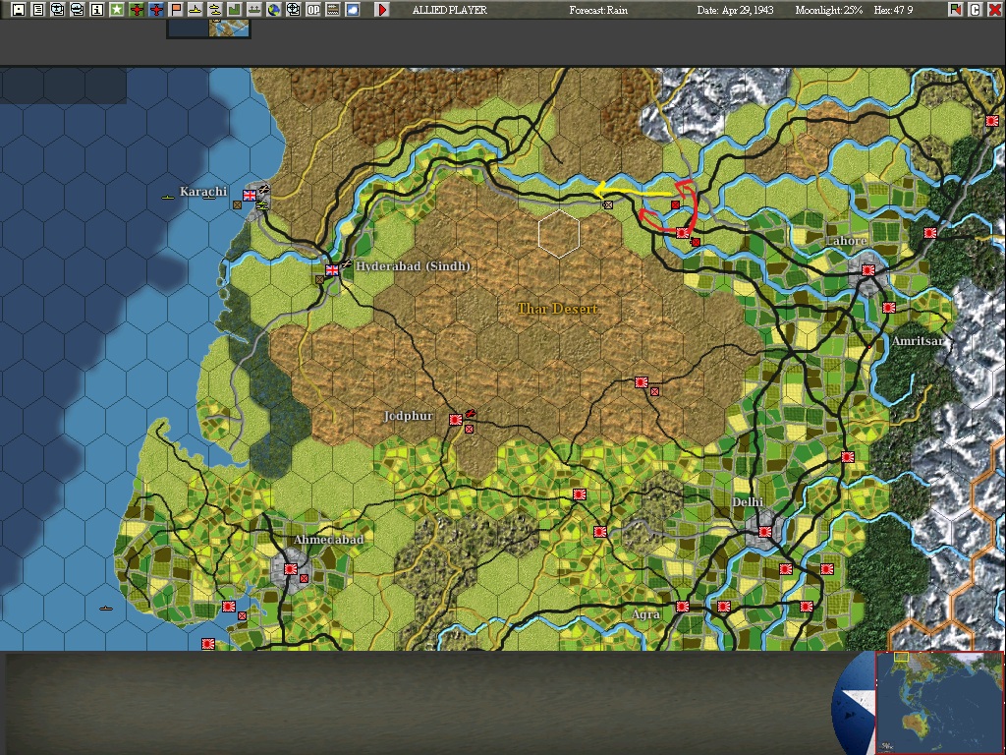Click the 'Delhi' city label
The image size is (1006, 755).
(748, 502)
